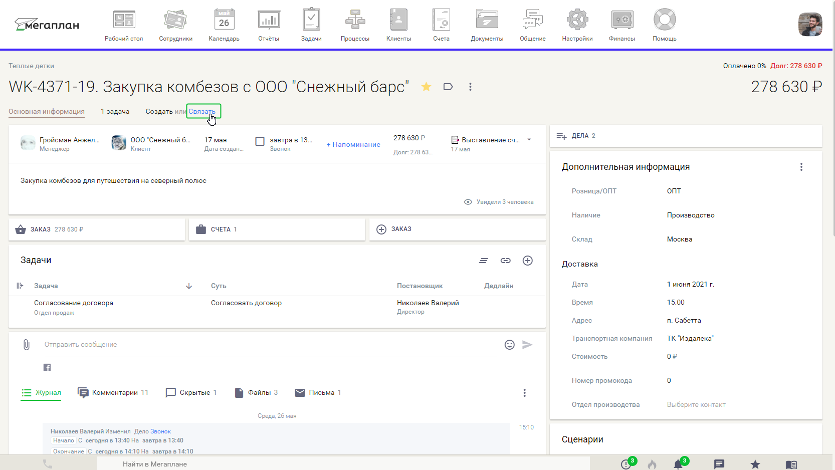Open Николаев Валерий in Постановщик column
The width and height of the screenshot is (835, 470).
click(428, 303)
